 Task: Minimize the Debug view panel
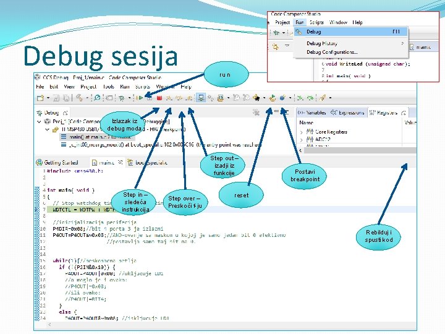tap(277, 111)
